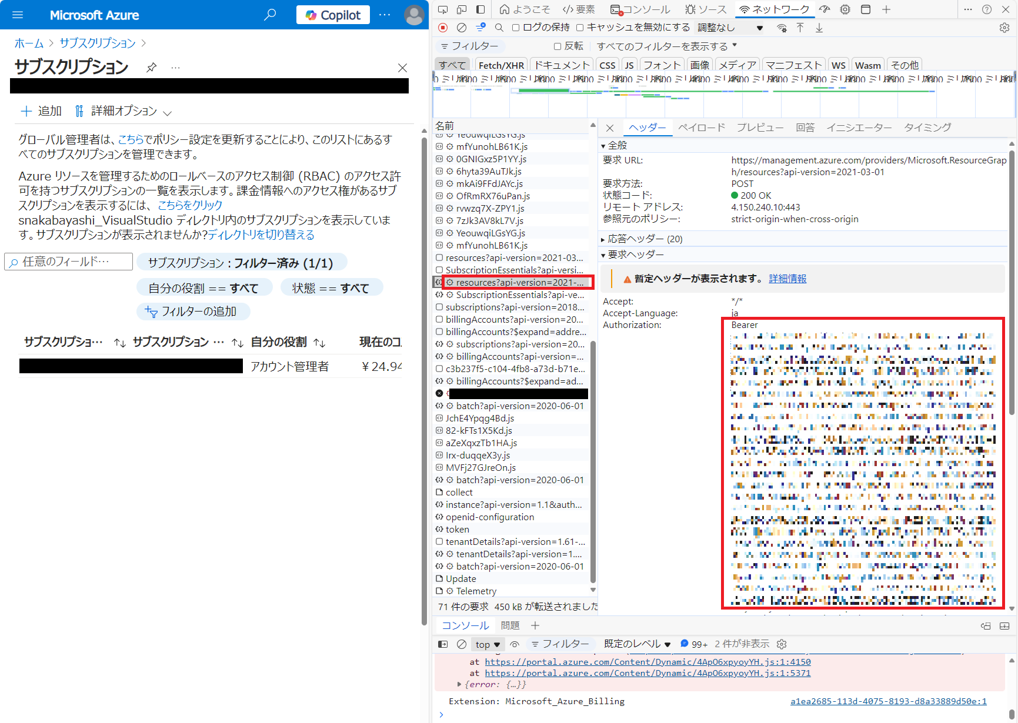Screen dimensions: 1018x723
Task: Open the 状態 == すべて filter
Action: pos(331,288)
